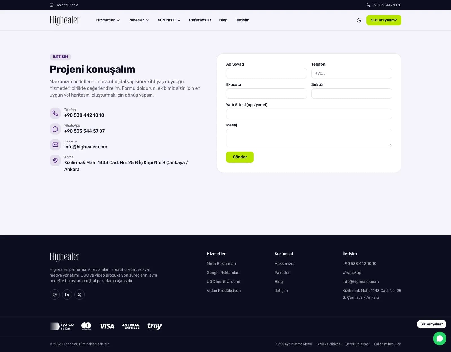Open the Referanslar menu item
Screen dimensions: 451x352
(x=200, y=20)
